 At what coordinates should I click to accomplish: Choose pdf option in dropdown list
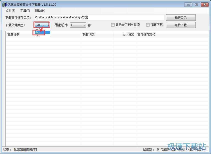[x=42, y=29]
